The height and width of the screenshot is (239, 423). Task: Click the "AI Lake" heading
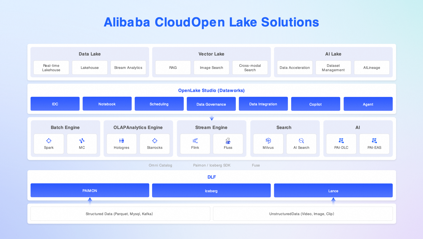333,54
